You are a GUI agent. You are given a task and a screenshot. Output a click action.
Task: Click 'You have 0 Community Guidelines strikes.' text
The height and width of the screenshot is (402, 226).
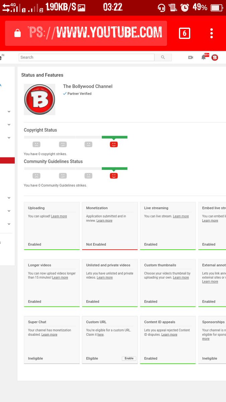click(x=55, y=186)
